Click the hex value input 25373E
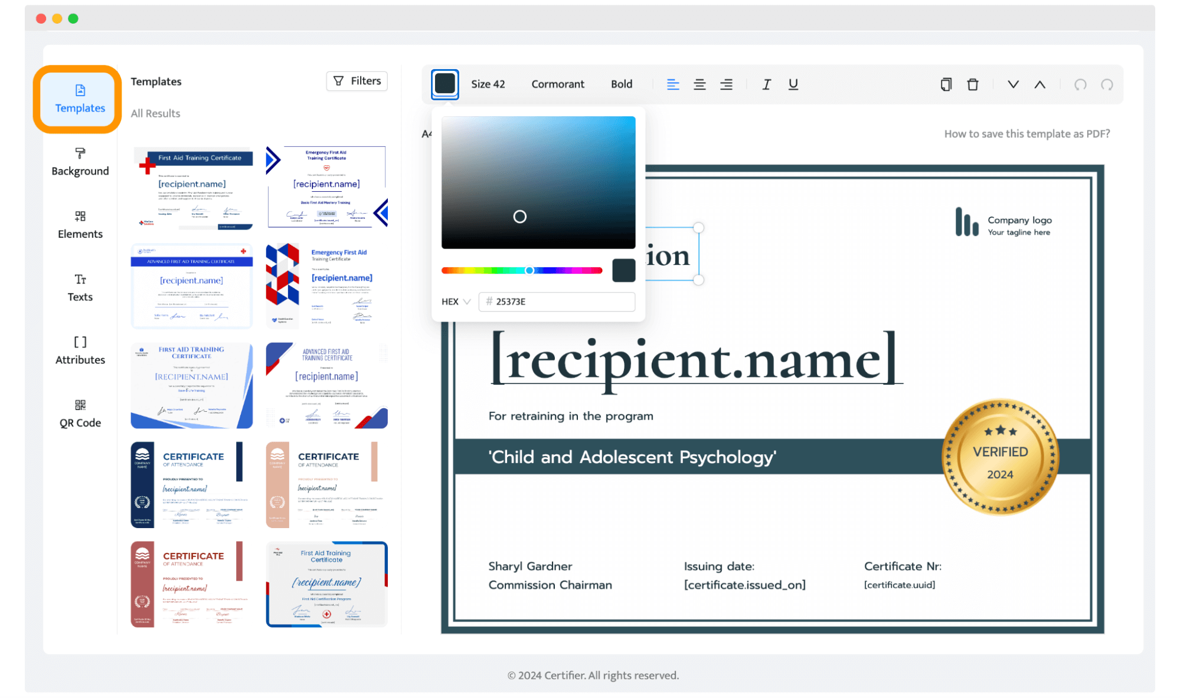 click(557, 302)
